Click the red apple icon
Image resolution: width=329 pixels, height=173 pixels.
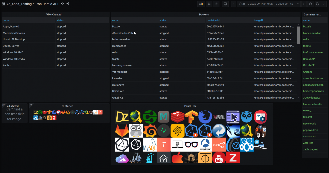(x=177, y=158)
